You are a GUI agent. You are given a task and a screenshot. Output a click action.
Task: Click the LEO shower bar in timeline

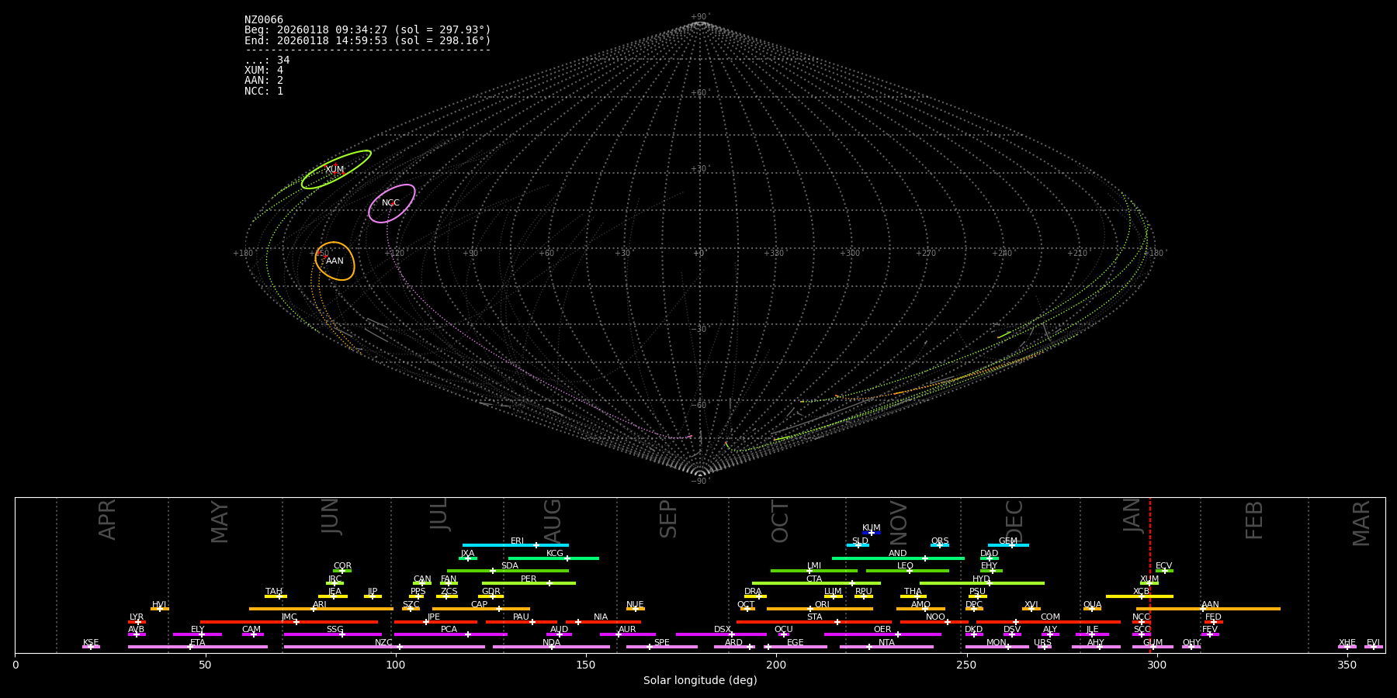[x=907, y=571]
